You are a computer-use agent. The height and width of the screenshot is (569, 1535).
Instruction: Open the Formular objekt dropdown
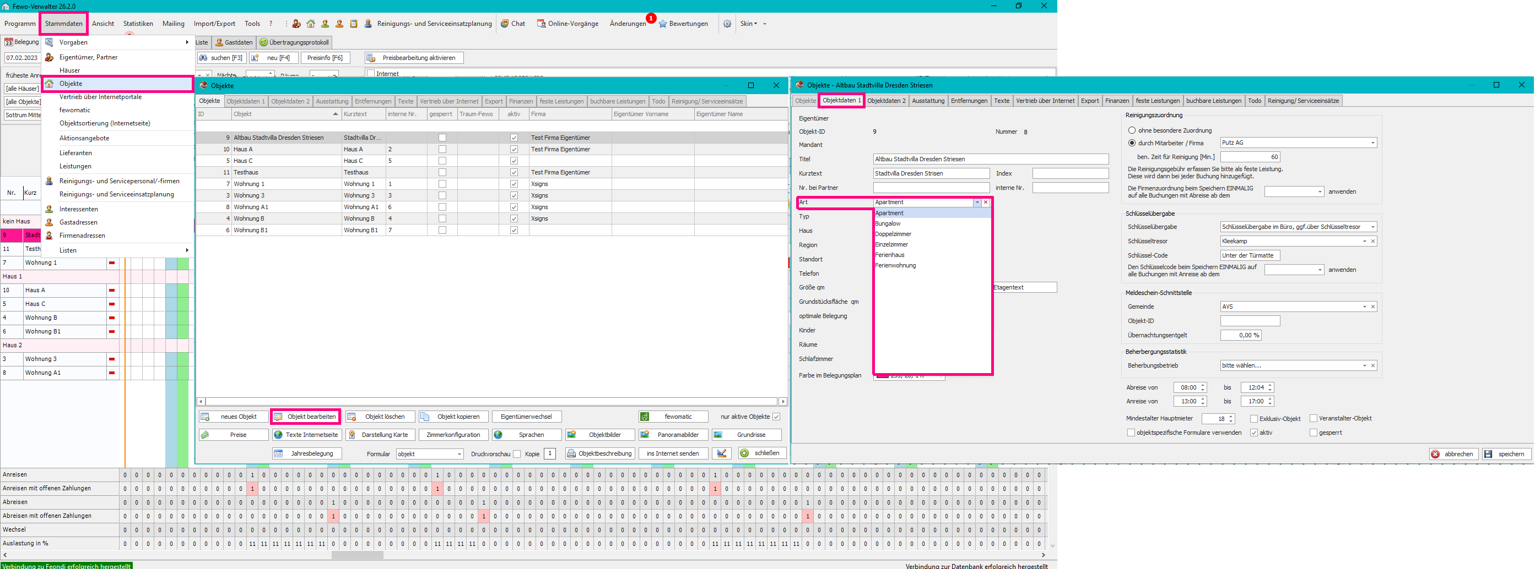459,454
